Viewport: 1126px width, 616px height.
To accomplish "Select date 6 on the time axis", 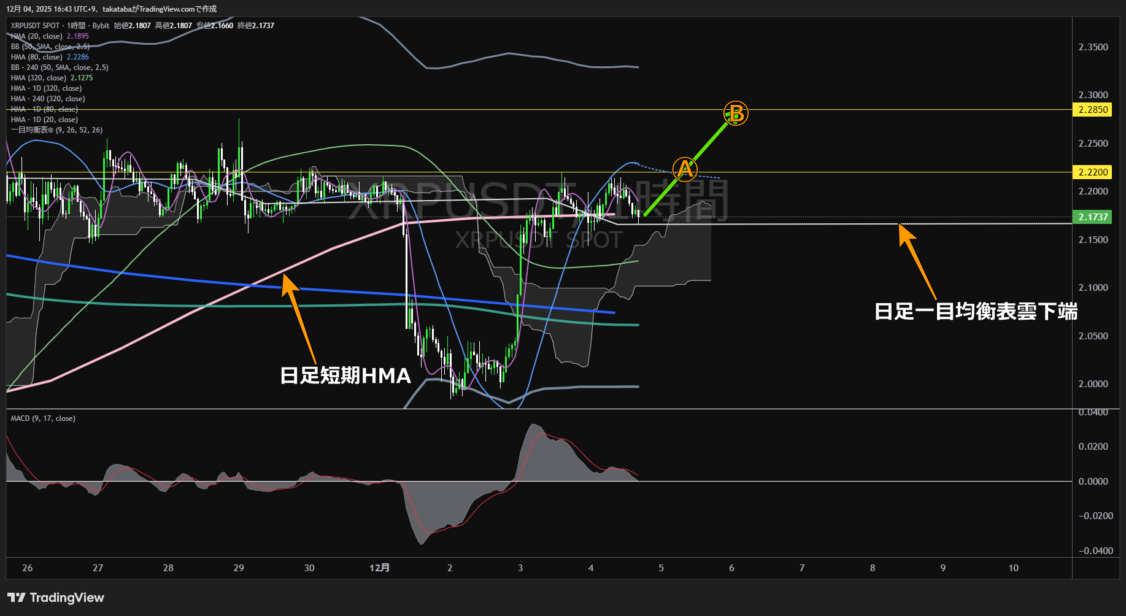I will pos(731,568).
